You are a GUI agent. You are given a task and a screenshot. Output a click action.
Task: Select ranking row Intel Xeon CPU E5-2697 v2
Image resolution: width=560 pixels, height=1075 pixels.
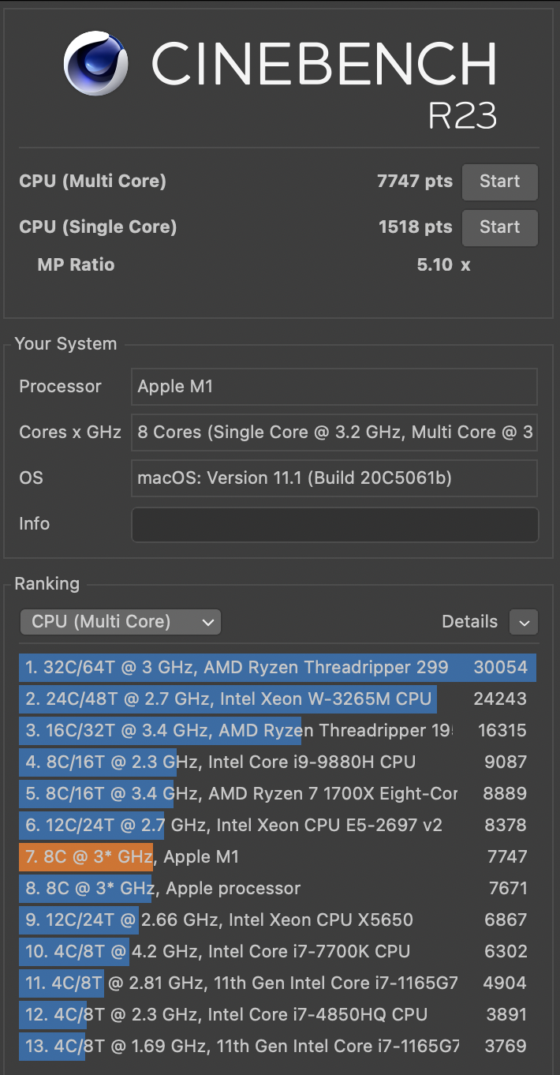(278, 826)
